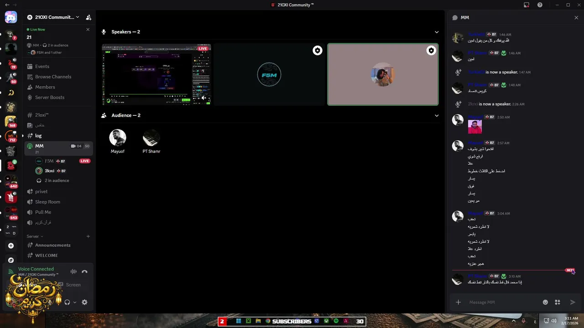Open Google Chrome from the taskbar

click(268, 321)
